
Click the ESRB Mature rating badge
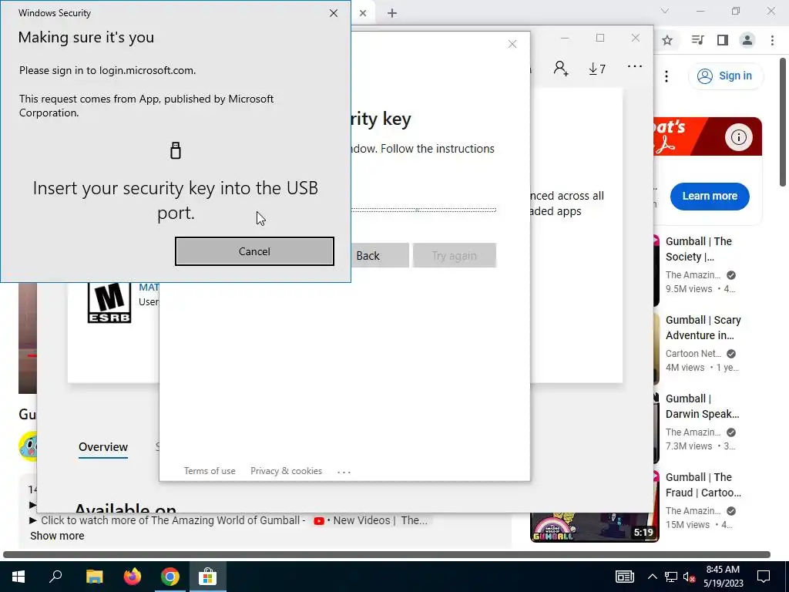(109, 302)
